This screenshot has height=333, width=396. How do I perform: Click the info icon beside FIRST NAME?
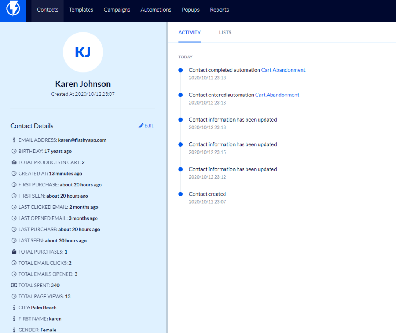click(x=14, y=319)
